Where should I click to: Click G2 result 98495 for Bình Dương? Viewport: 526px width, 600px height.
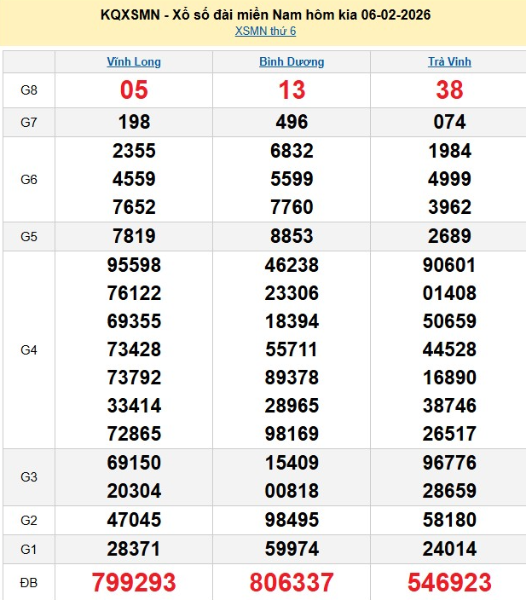click(292, 520)
